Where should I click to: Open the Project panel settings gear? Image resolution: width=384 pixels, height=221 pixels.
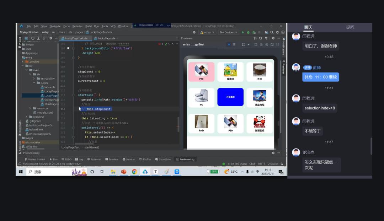(x=50, y=38)
